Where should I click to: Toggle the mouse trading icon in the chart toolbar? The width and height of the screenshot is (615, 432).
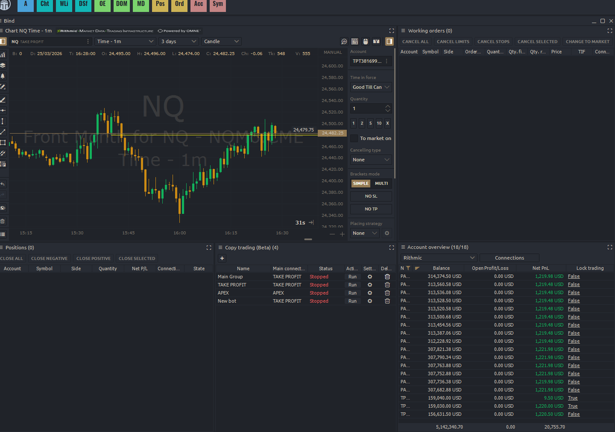365,42
